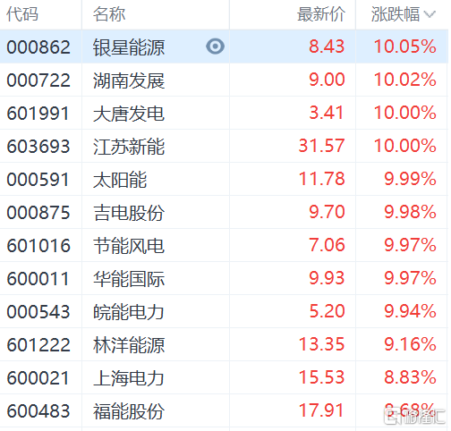
Task: Toggle sort arrow on 涨跌幅 column
Action: click(x=430, y=14)
